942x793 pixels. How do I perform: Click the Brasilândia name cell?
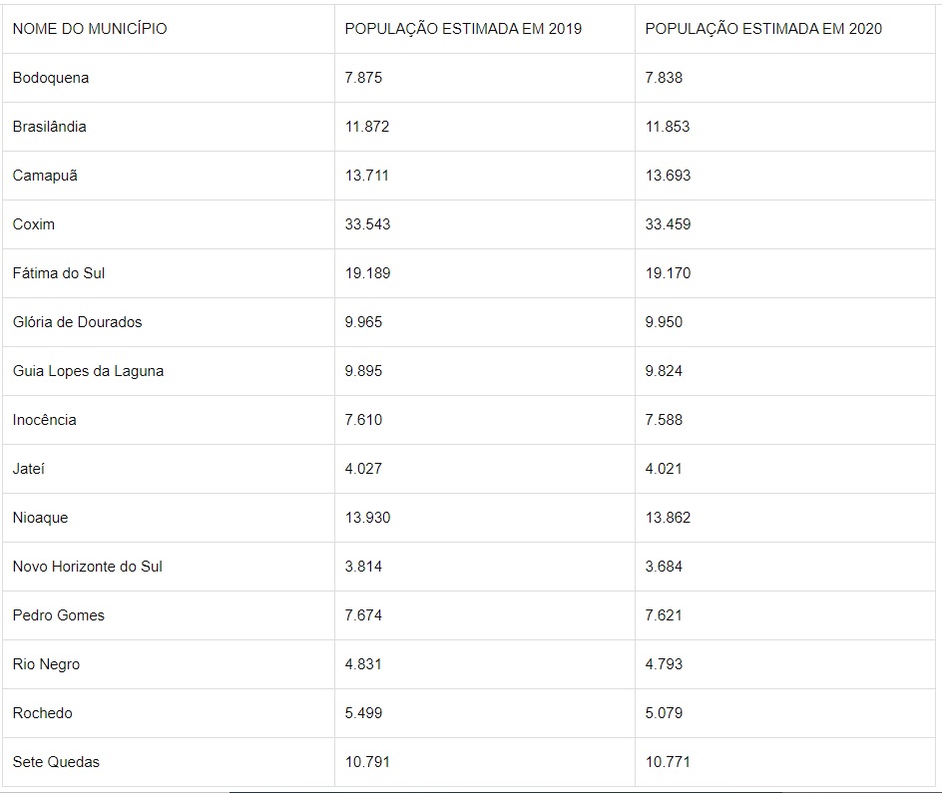pos(50,127)
